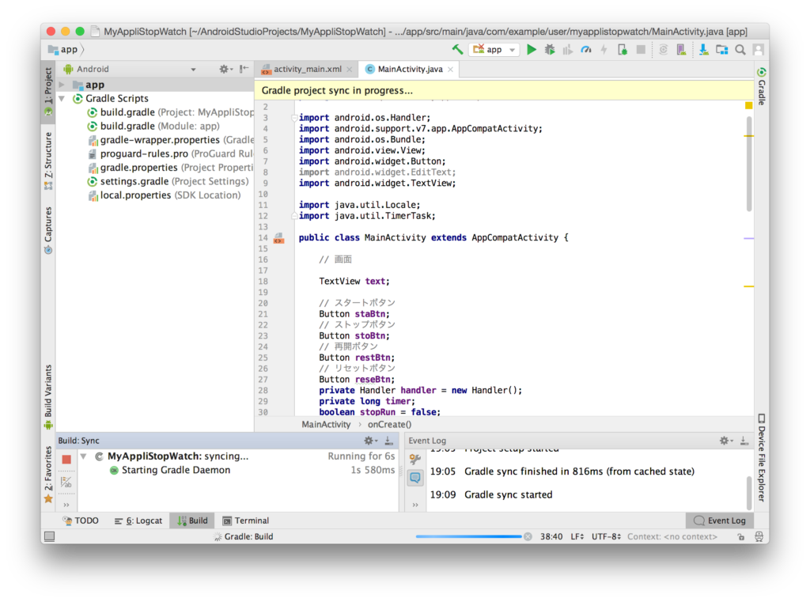Click the editor vertical scrollbar thumb
The image size is (810, 602).
749,164
